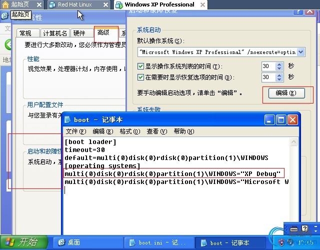Expand the 默认操作系统 dropdown
The image size is (320, 250).
301,52
